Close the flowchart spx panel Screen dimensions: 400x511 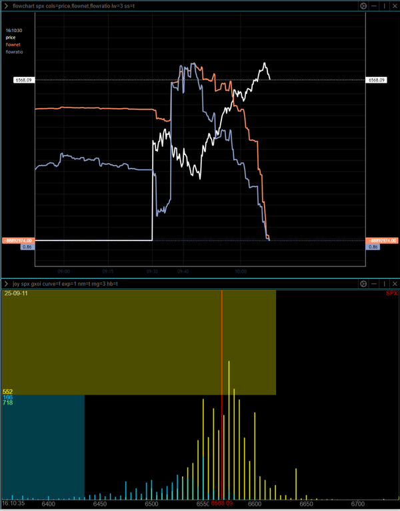[393, 5]
